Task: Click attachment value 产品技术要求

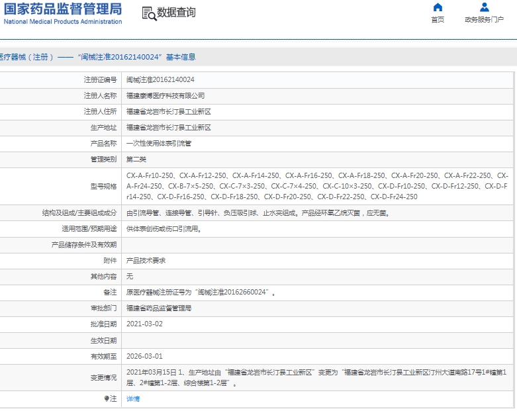Action: pyautogui.click(x=146, y=261)
